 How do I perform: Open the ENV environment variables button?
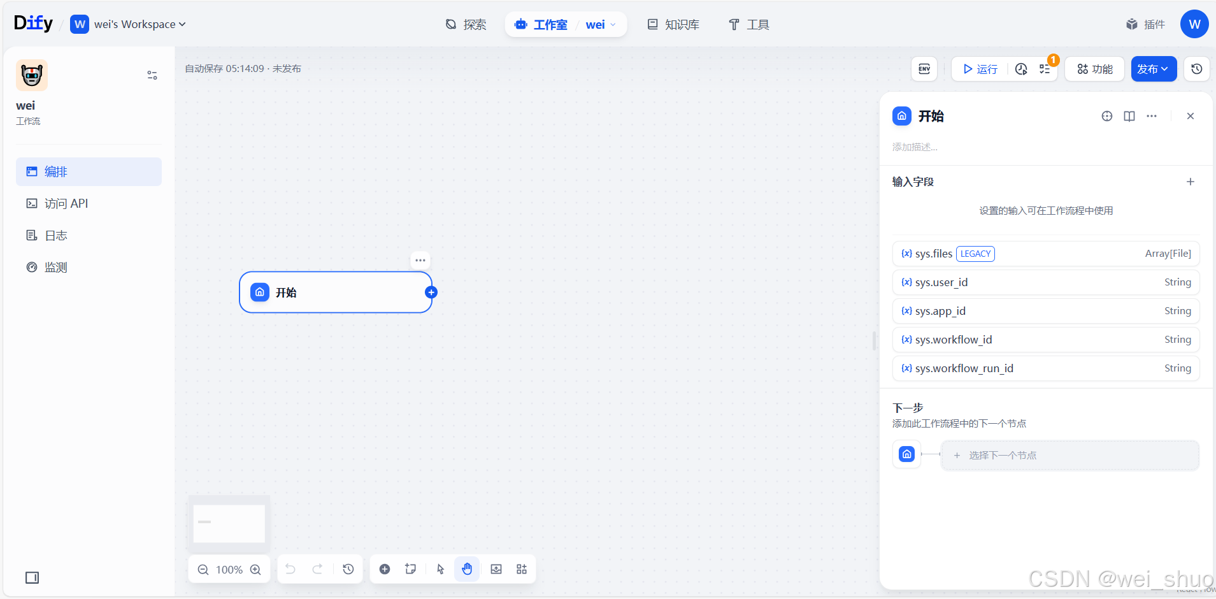click(924, 69)
